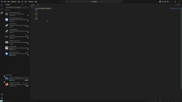Screen dimensions: 182x102
Task: Open the markdownlint extension entry
Action: [17, 48]
